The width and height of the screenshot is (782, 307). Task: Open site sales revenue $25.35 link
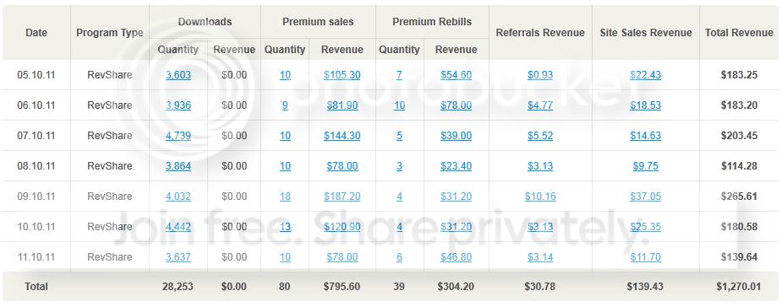(x=645, y=227)
